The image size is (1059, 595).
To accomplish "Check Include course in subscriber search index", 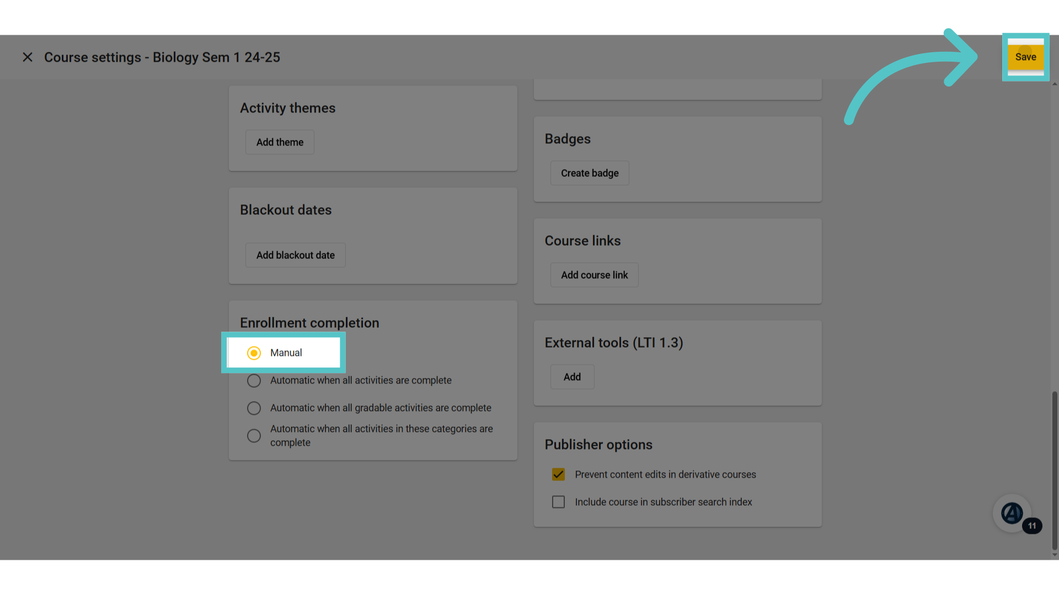I will coord(558,502).
